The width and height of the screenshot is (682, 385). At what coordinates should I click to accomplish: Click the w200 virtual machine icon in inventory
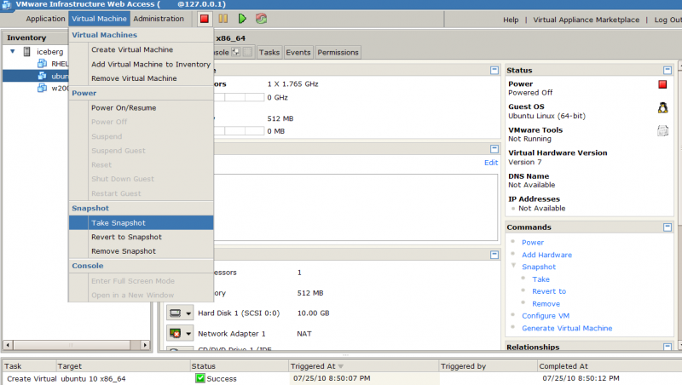42,89
